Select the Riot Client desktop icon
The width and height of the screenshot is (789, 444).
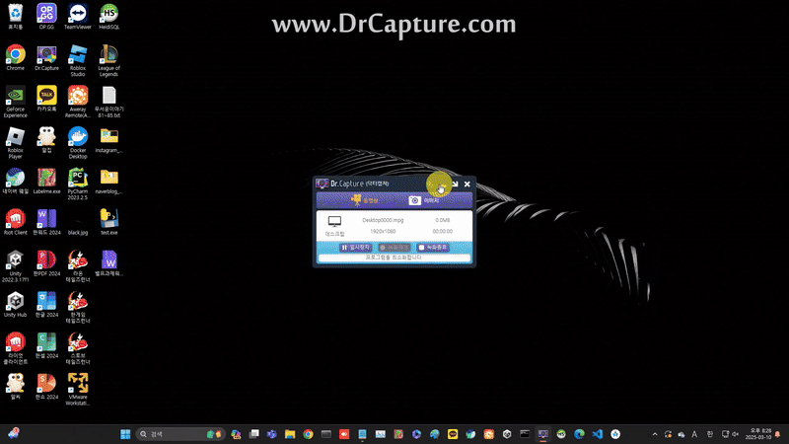16,223
